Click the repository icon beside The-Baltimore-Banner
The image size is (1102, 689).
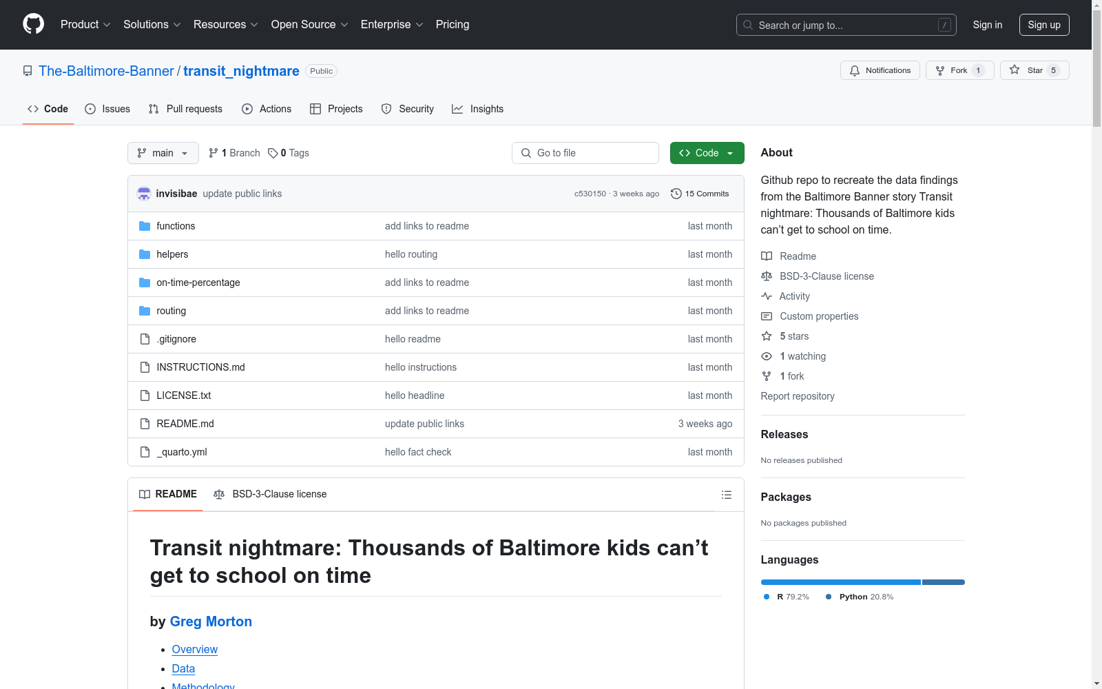[28, 71]
